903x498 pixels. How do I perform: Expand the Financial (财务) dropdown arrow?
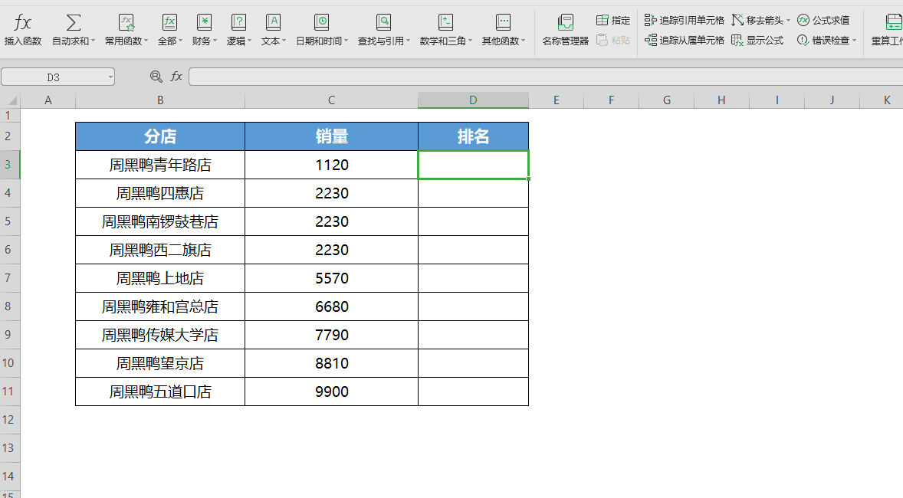pyautogui.click(x=215, y=41)
